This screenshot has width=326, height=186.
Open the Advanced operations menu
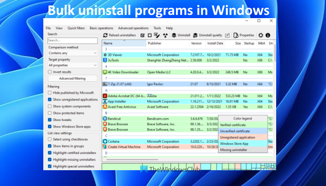click(x=133, y=28)
